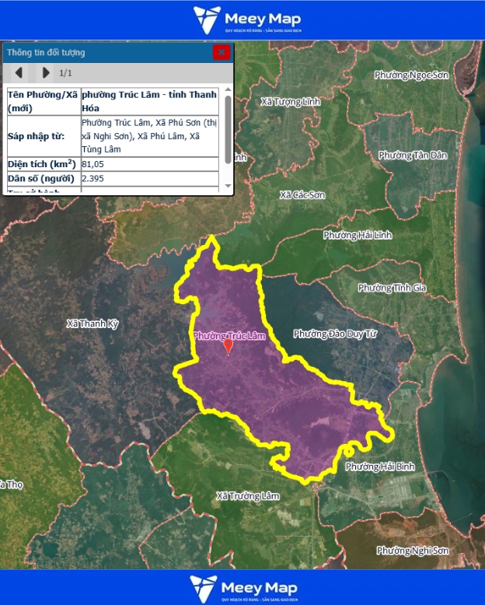Click the Phường Nghi Sơn map label
The height and width of the screenshot is (605, 485).
click(413, 551)
